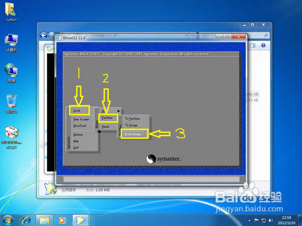Choose Quit in Ghost main menu
Screen dimensions: 302x226
[x=76, y=148]
